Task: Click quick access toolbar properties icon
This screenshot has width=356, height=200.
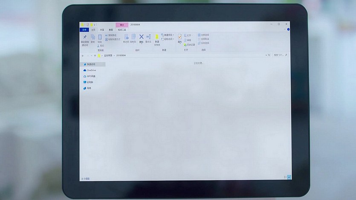Action: (88, 25)
